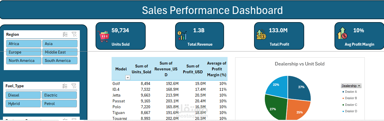
Task: Select the Sum of Revenue_USD header
Action: pyautogui.click(x=166, y=69)
